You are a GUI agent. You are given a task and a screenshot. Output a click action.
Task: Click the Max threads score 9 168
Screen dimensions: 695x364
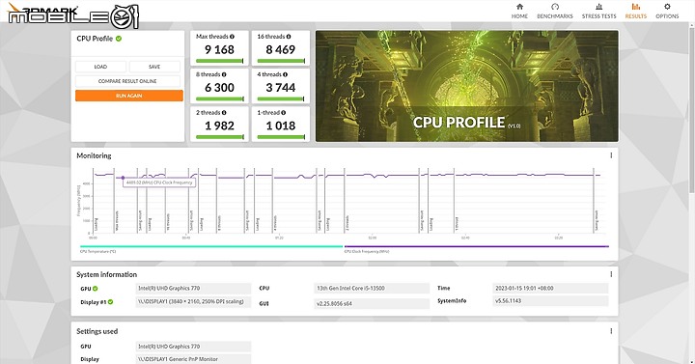click(x=219, y=49)
